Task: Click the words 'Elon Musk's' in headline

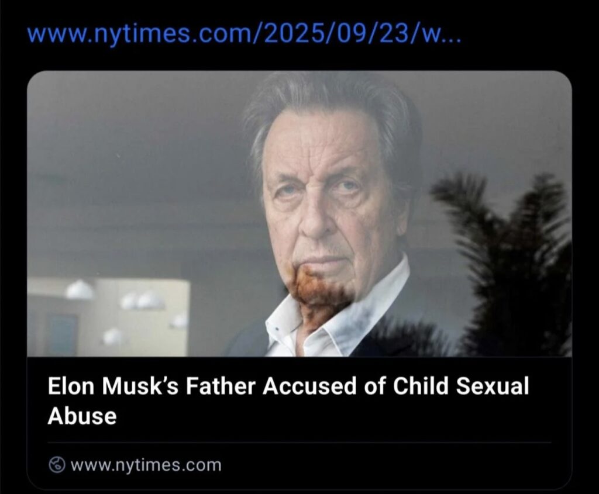Action: 113,386
